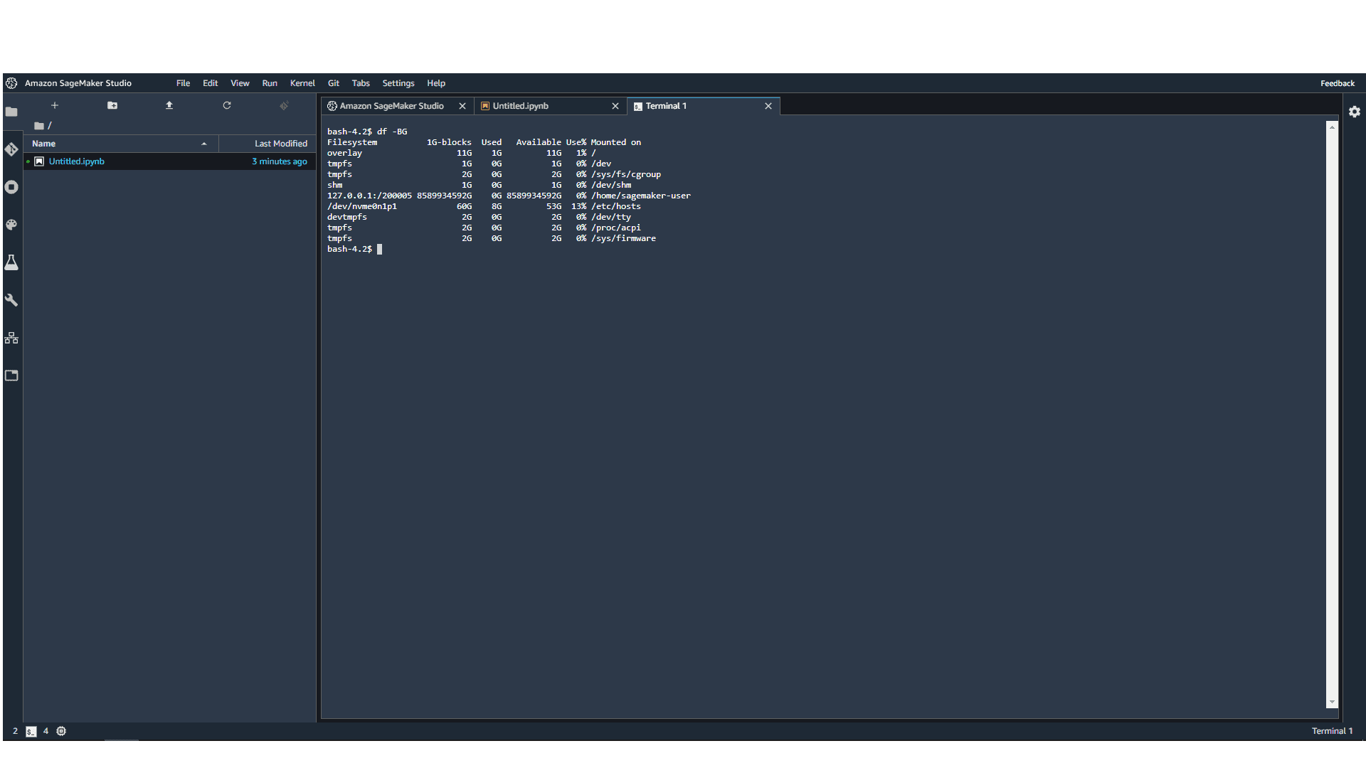Open the network resources sidebar panel

pyautogui.click(x=11, y=338)
